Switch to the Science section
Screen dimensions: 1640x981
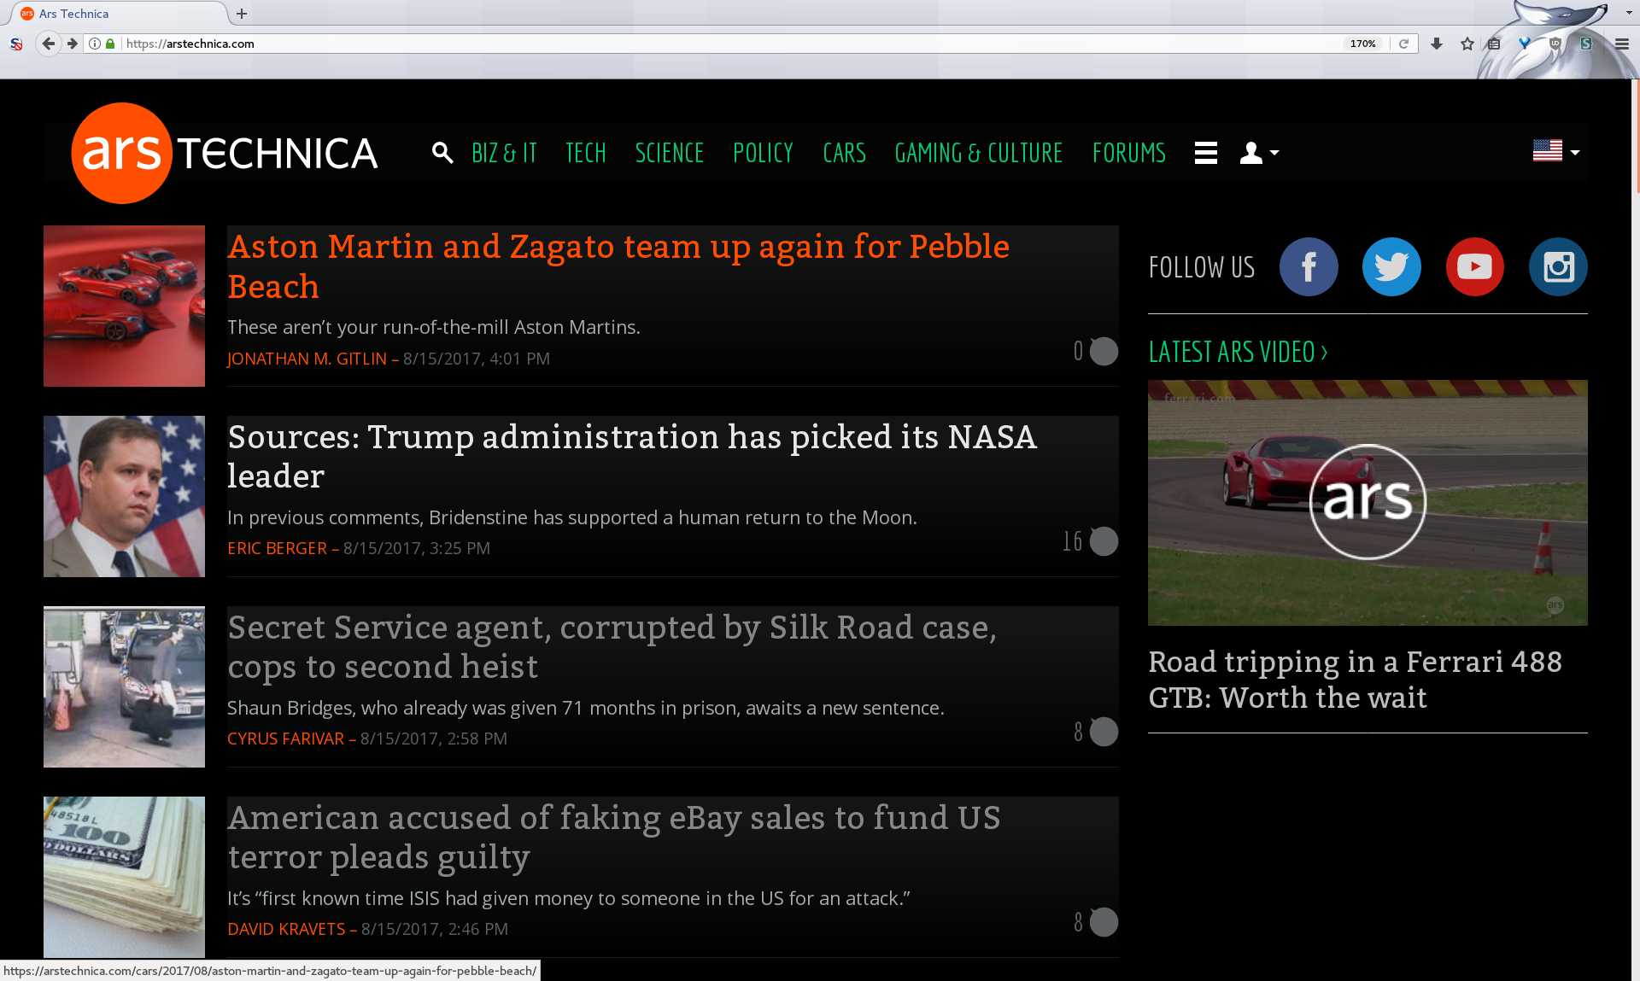[x=670, y=154]
